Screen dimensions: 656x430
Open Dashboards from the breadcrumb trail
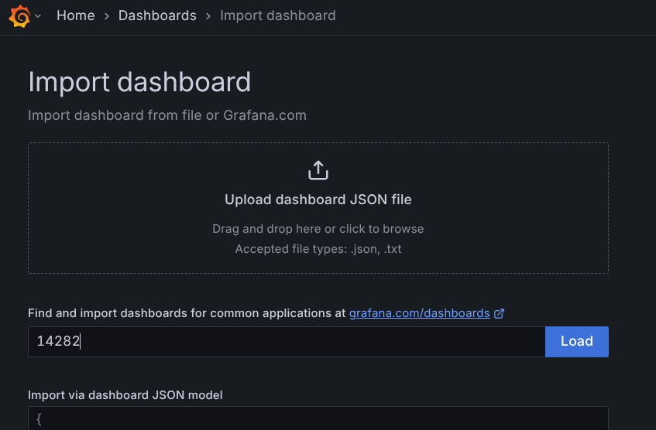[x=157, y=15]
